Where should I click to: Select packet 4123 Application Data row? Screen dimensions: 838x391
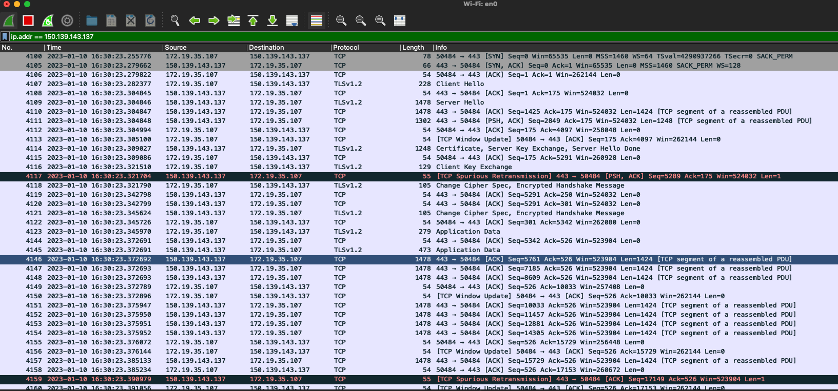point(419,232)
